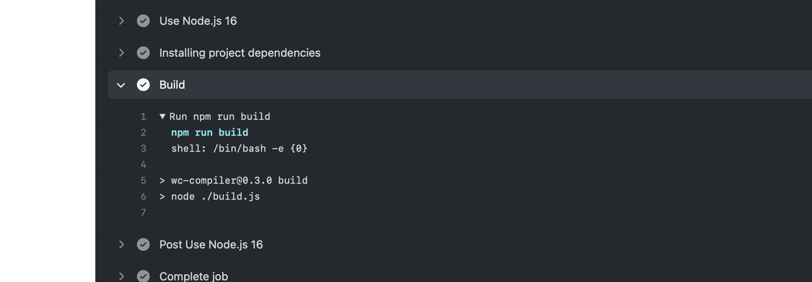
Task: Click success check icon for Installing project dependencies
Action: click(x=143, y=53)
